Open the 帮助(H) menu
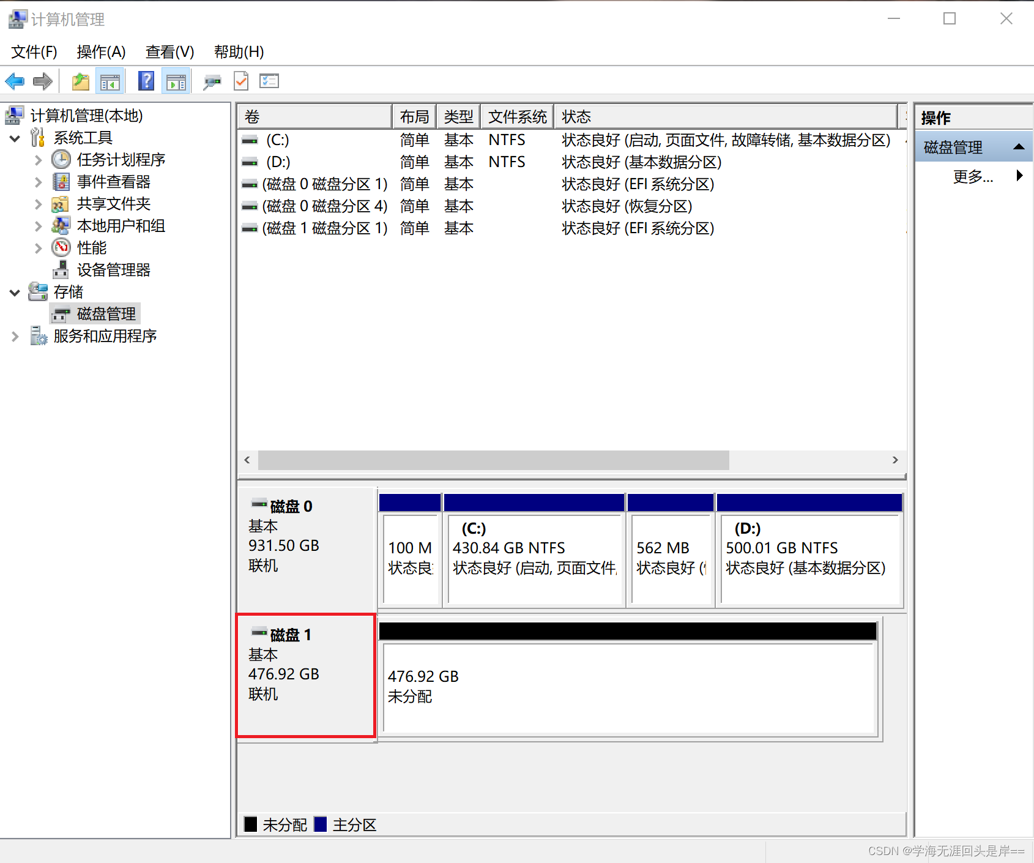 (239, 52)
